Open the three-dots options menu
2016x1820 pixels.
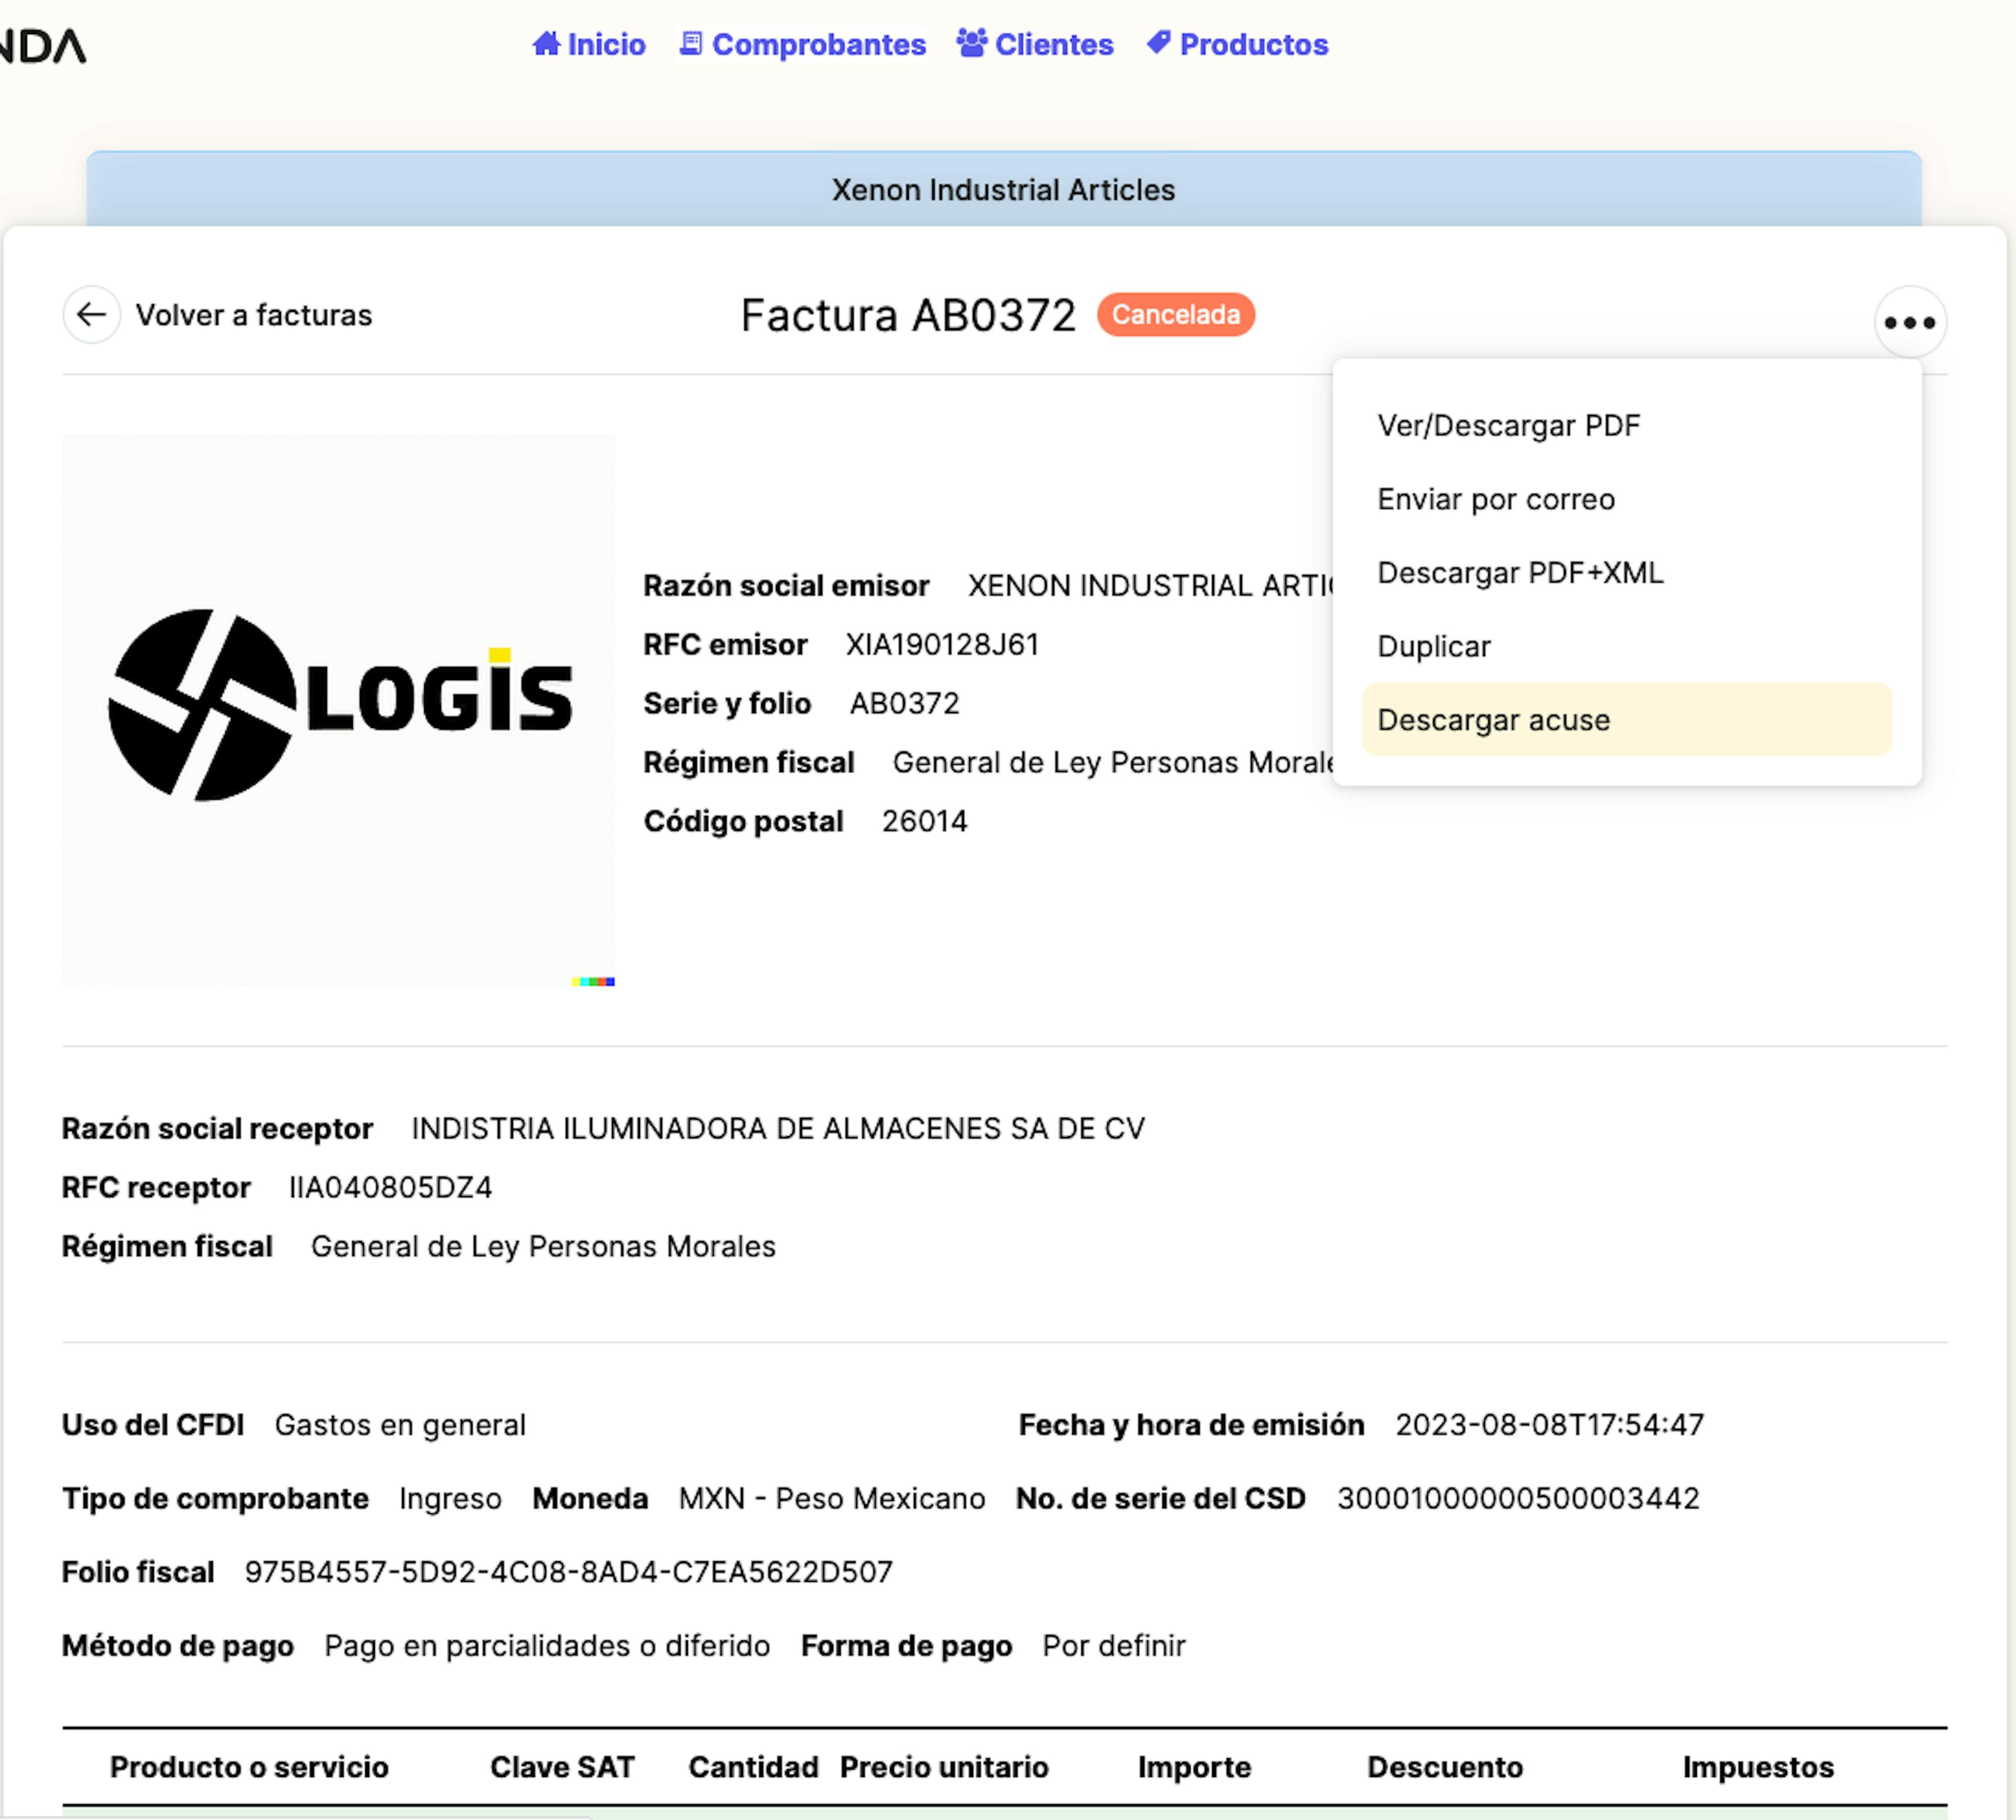[x=1909, y=322]
